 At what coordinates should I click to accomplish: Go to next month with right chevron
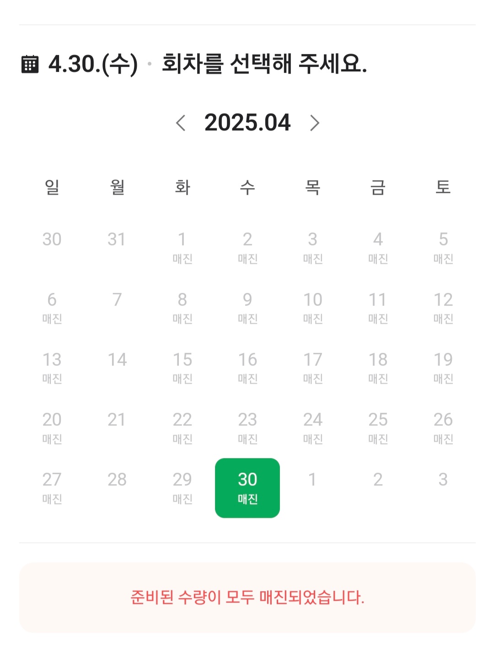tap(314, 123)
